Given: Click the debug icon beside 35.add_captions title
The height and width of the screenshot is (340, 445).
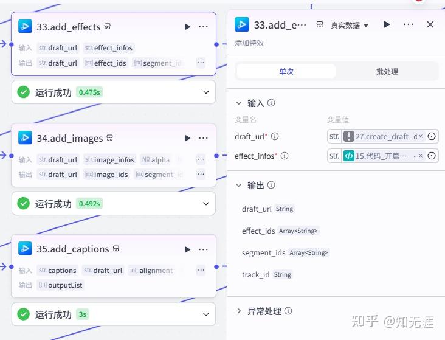Looking at the screenshot, I should [x=116, y=249].
